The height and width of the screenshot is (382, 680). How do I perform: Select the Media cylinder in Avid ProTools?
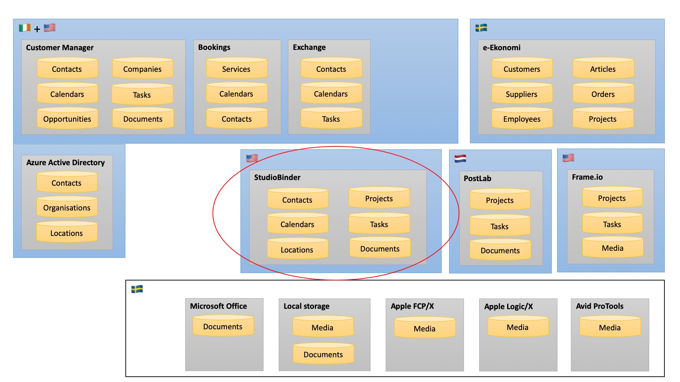pyautogui.click(x=610, y=326)
